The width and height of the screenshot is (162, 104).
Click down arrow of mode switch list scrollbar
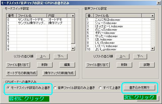(73, 48)
